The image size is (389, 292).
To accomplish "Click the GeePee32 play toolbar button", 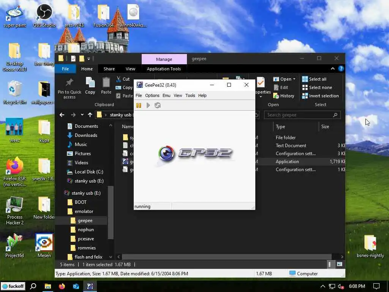I will pyautogui.click(x=148, y=105).
